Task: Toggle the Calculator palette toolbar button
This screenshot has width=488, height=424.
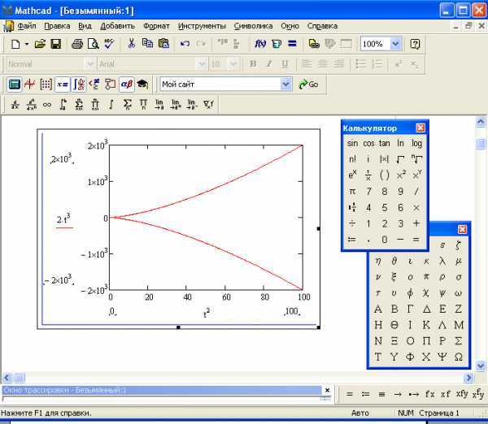Action: 14,84
